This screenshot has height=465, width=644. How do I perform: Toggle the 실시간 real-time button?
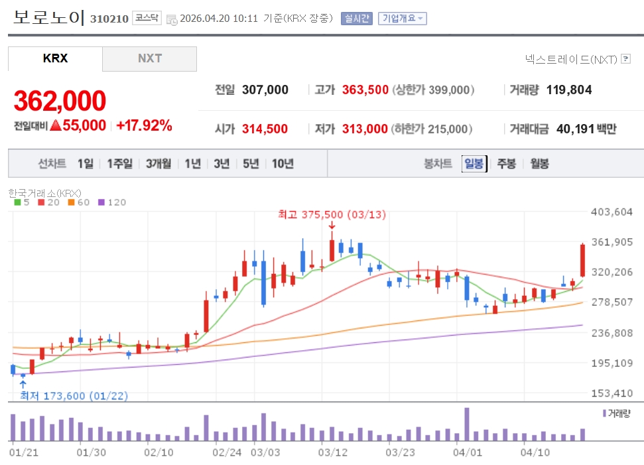(357, 19)
